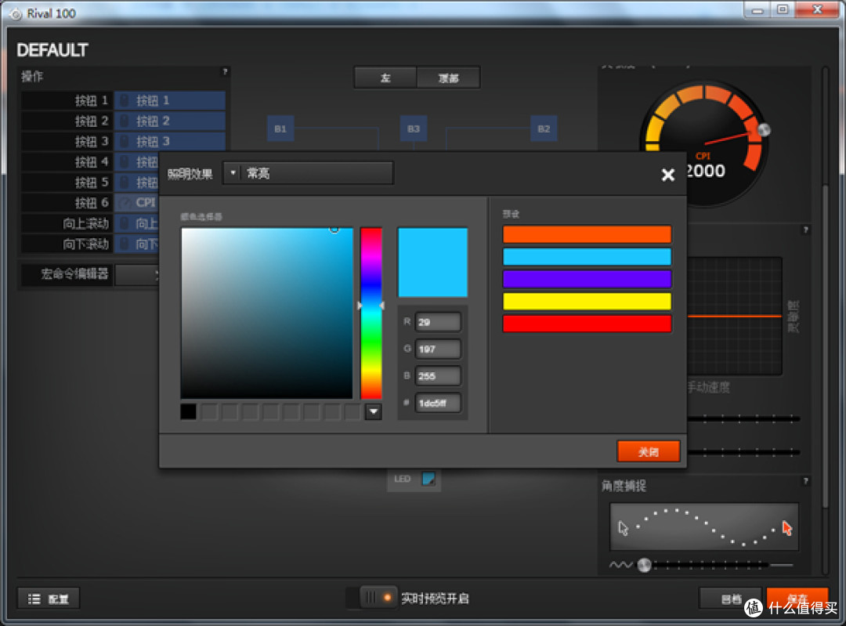
Task: Click the CPI gauge knob
Action: 764,129
